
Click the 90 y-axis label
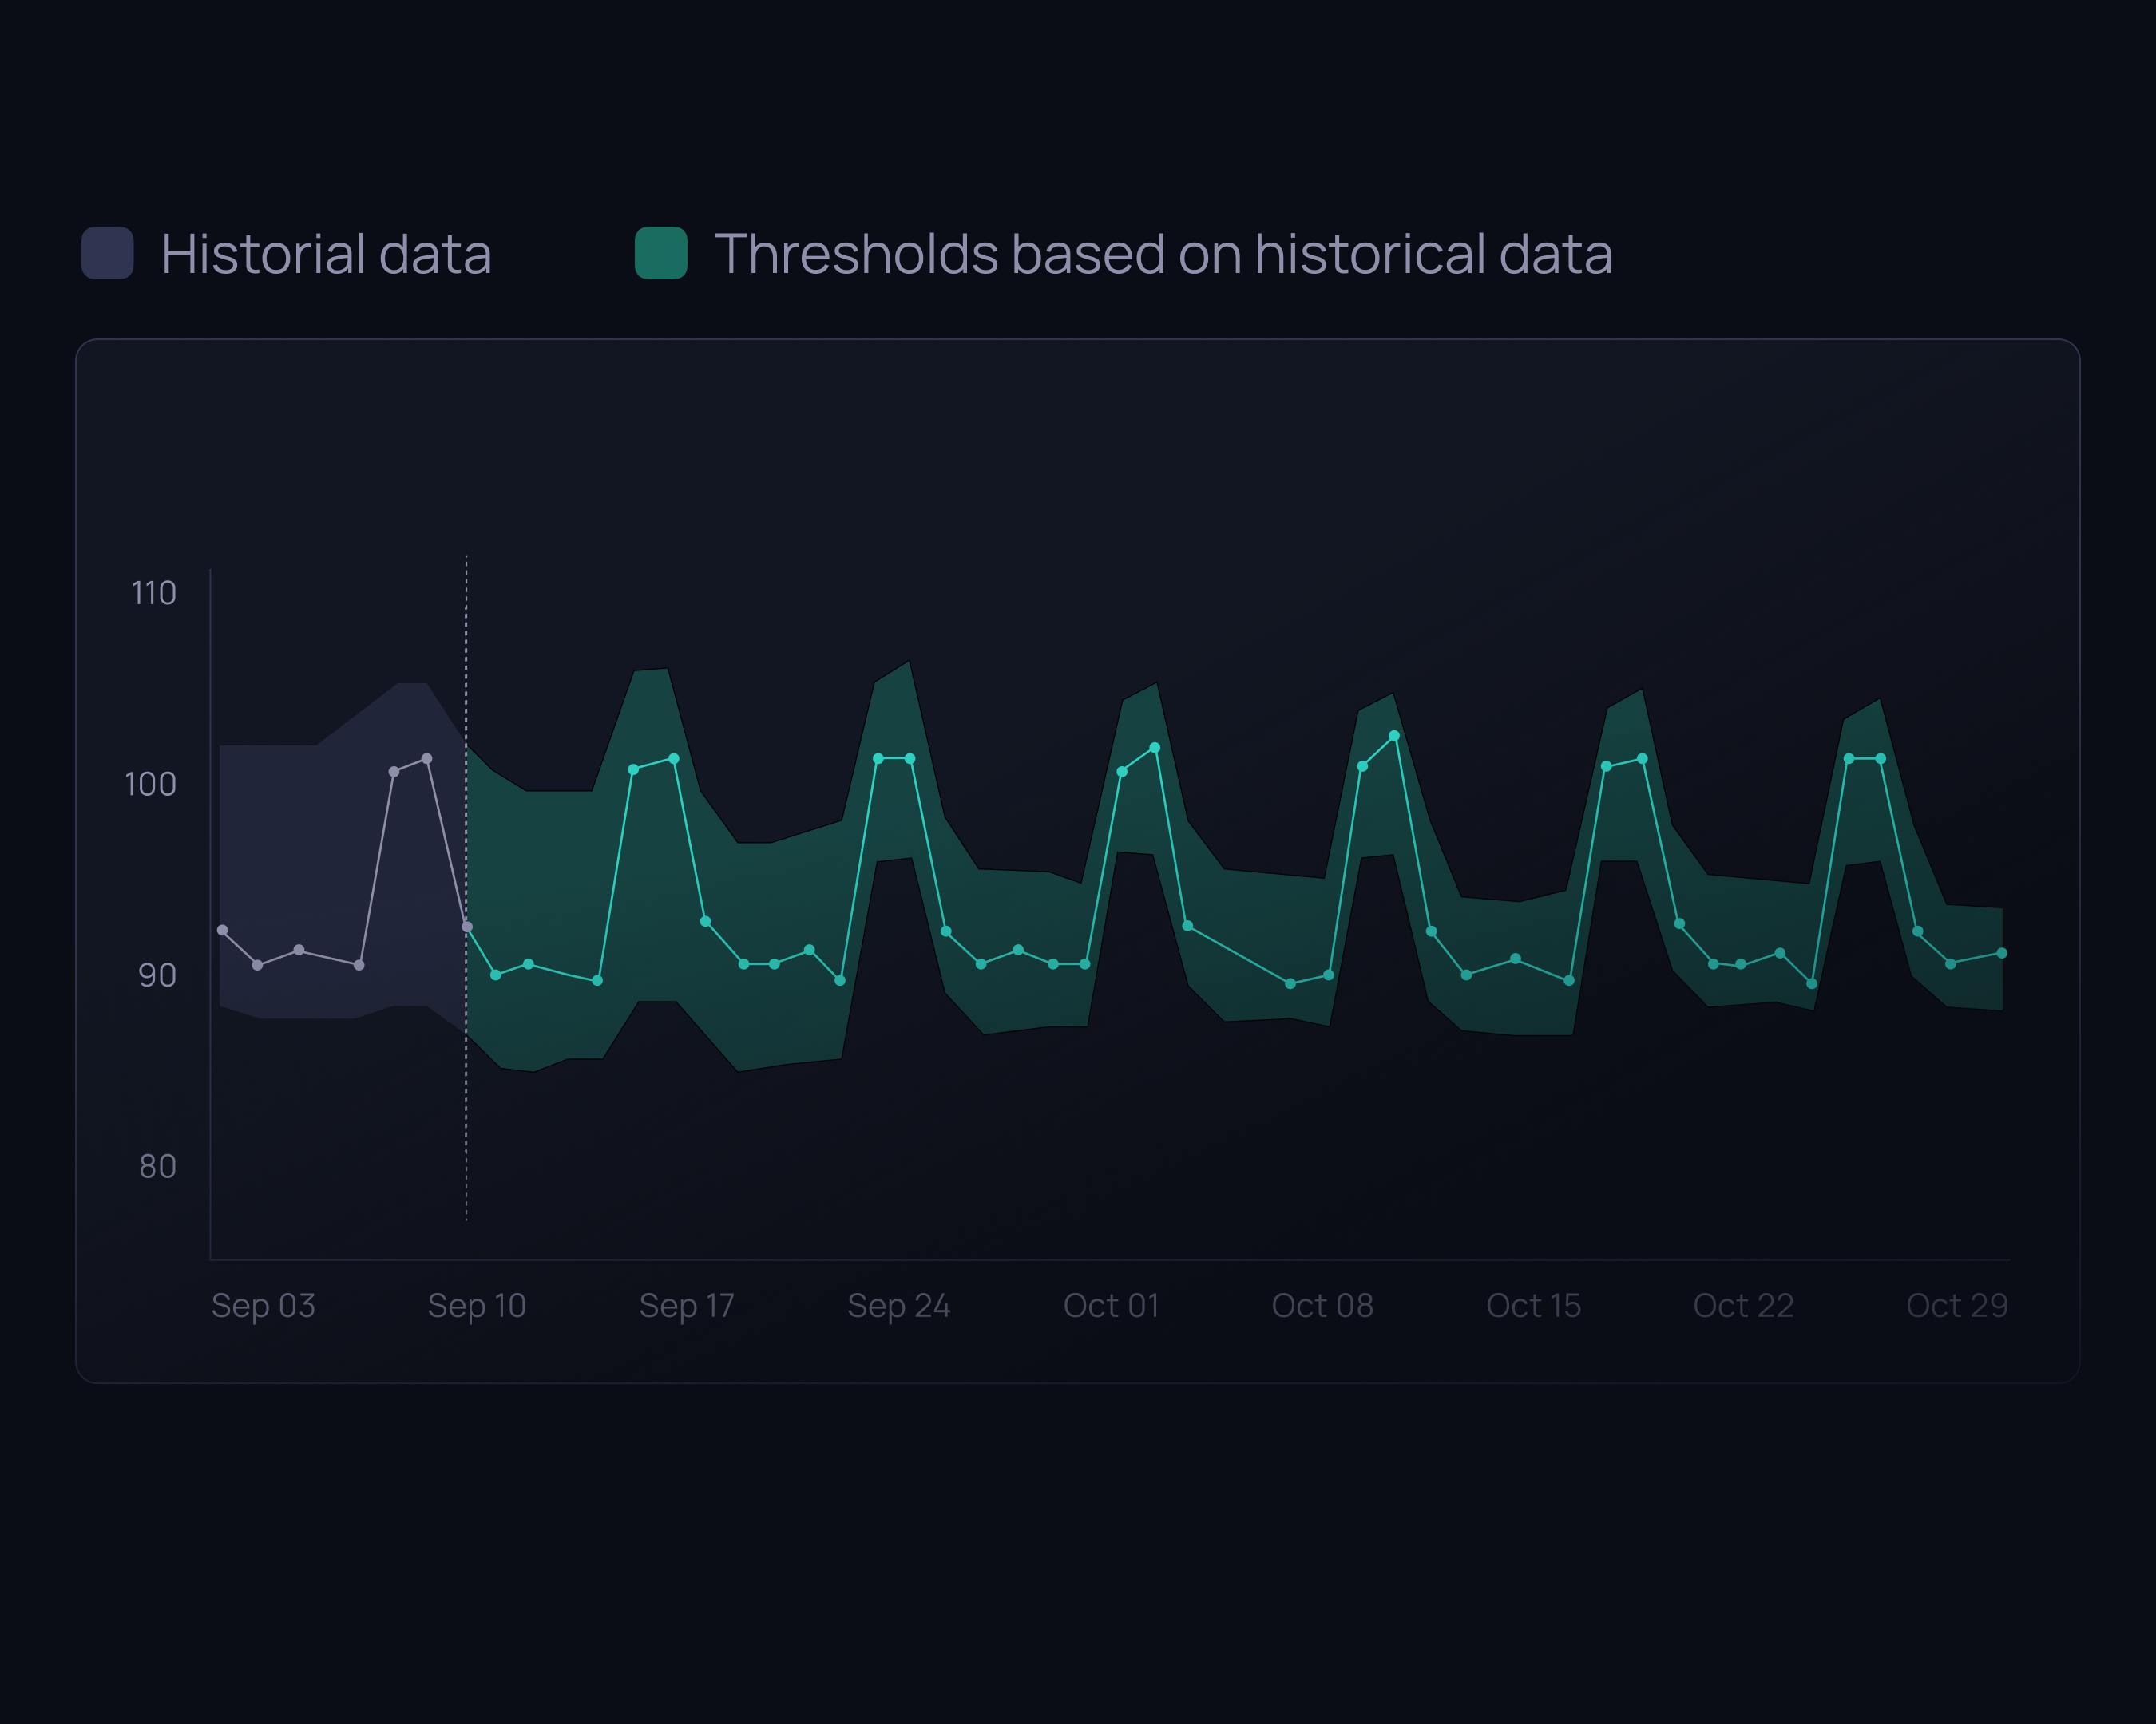tap(157, 975)
